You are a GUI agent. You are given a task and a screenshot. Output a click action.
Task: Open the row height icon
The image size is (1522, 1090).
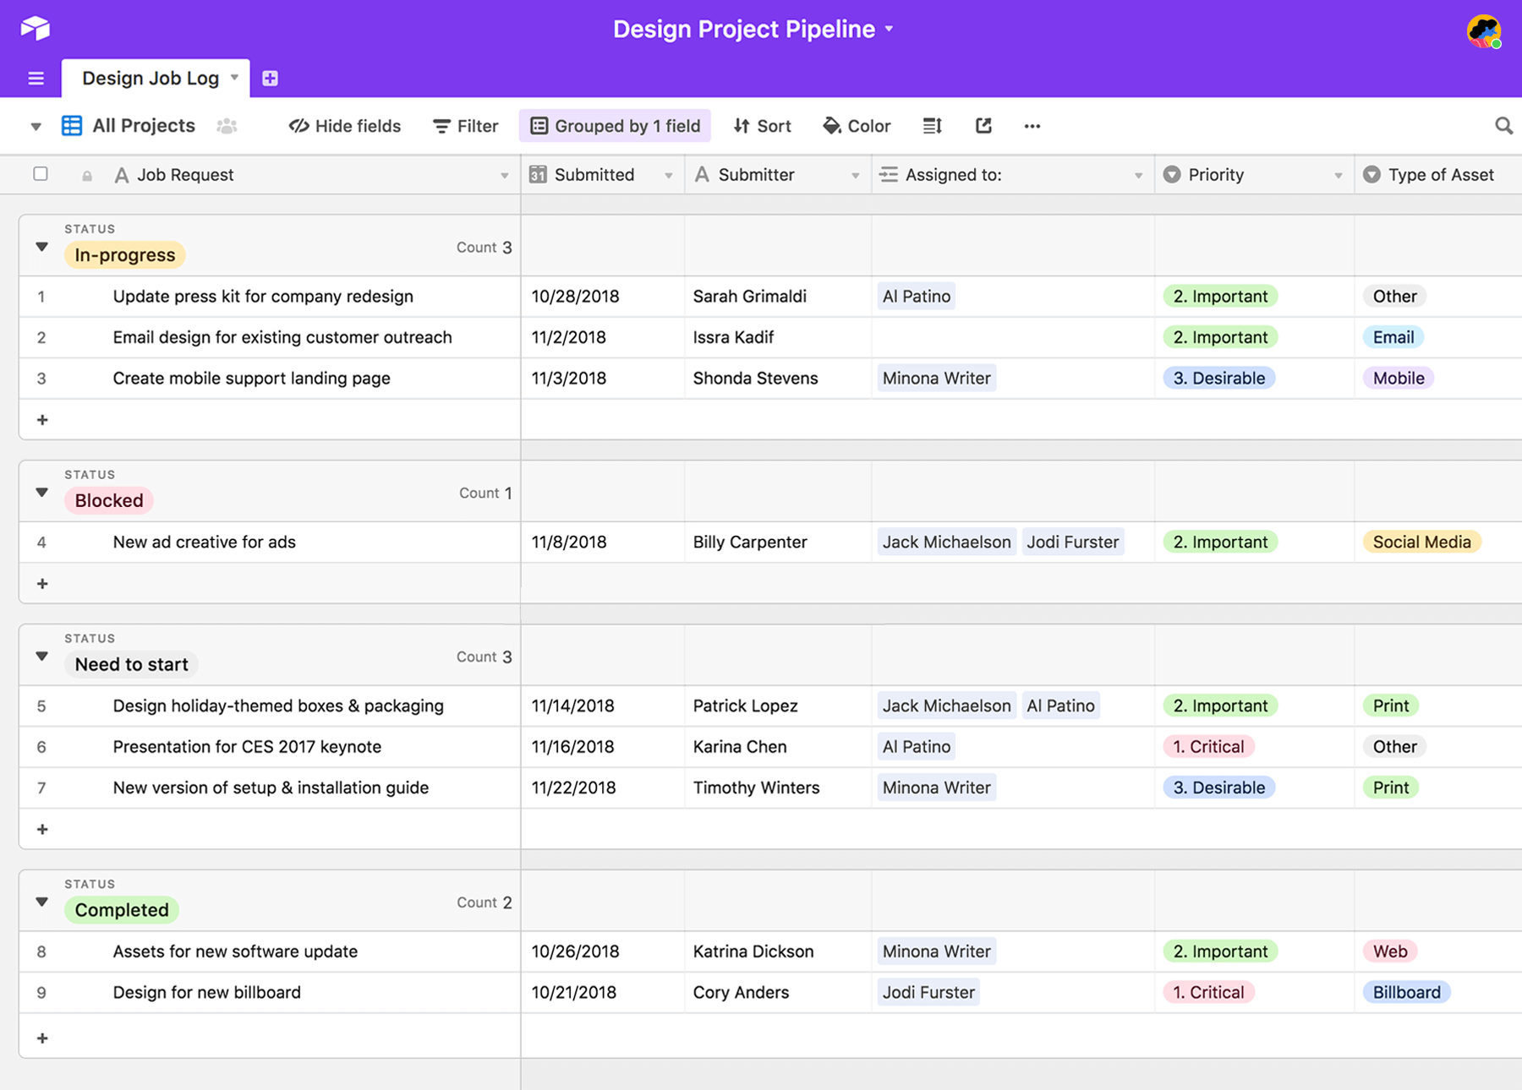pos(932,126)
